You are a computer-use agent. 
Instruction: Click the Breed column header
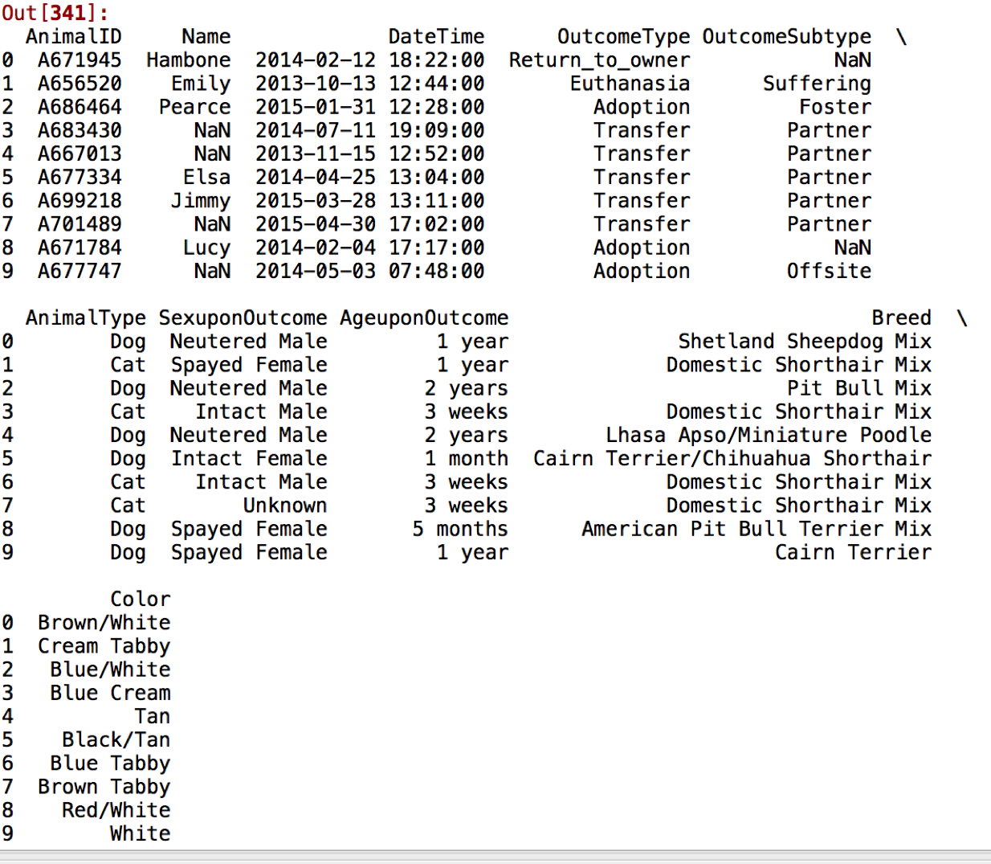point(901,318)
